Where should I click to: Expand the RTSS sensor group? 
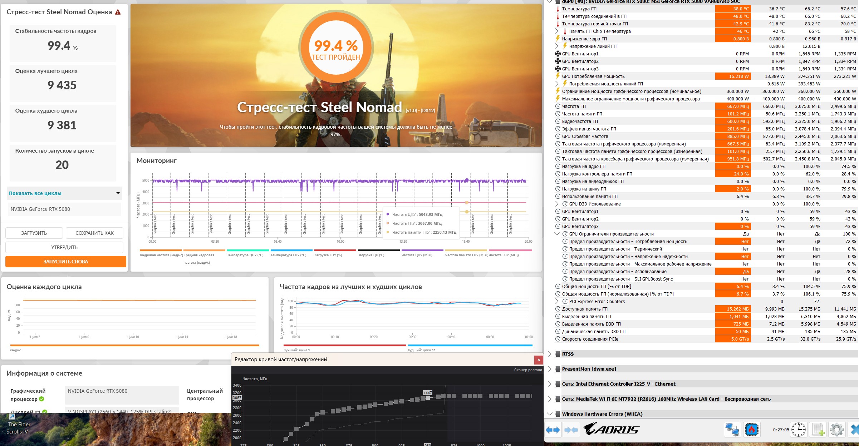click(x=550, y=354)
